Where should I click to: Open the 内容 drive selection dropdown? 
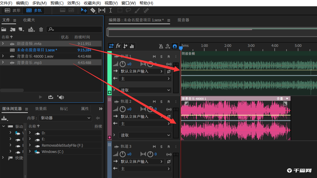tap(65, 118)
